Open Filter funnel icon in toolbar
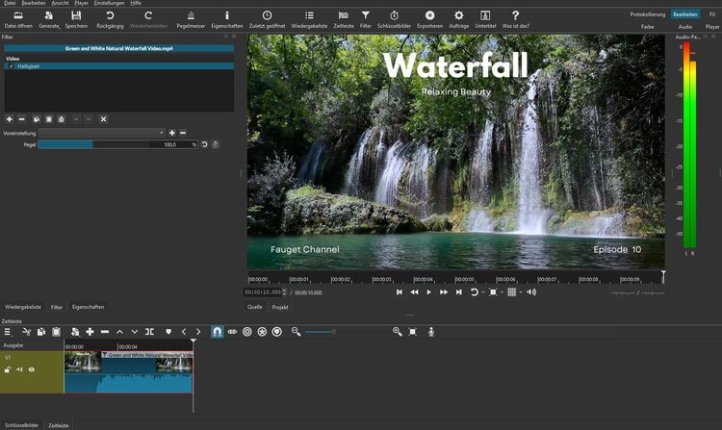Screen dimensions: 722x430 [x=366, y=20]
